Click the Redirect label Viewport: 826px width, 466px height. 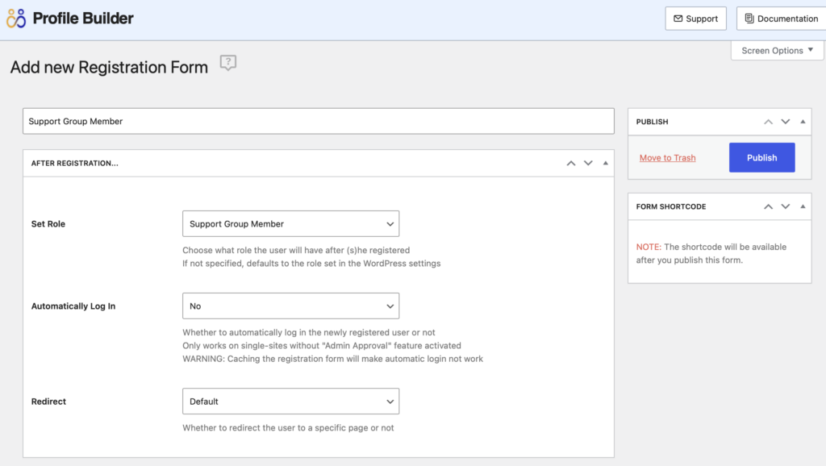click(x=48, y=402)
